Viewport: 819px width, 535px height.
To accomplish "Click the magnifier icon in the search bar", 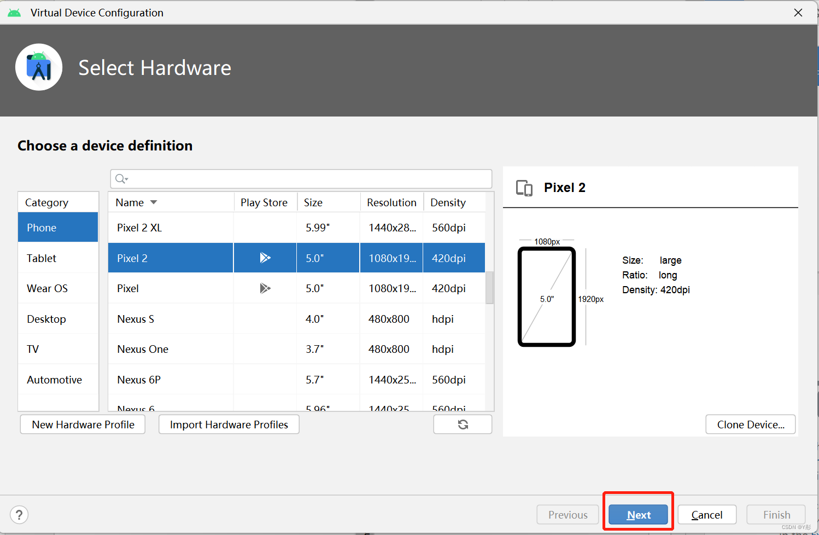I will (x=119, y=179).
